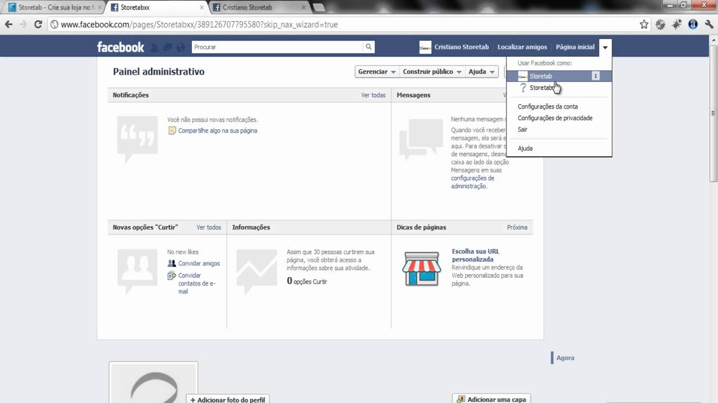This screenshot has height=403, width=718.
Task: Click Próxima in Dicas de páginas
Action: tap(517, 227)
